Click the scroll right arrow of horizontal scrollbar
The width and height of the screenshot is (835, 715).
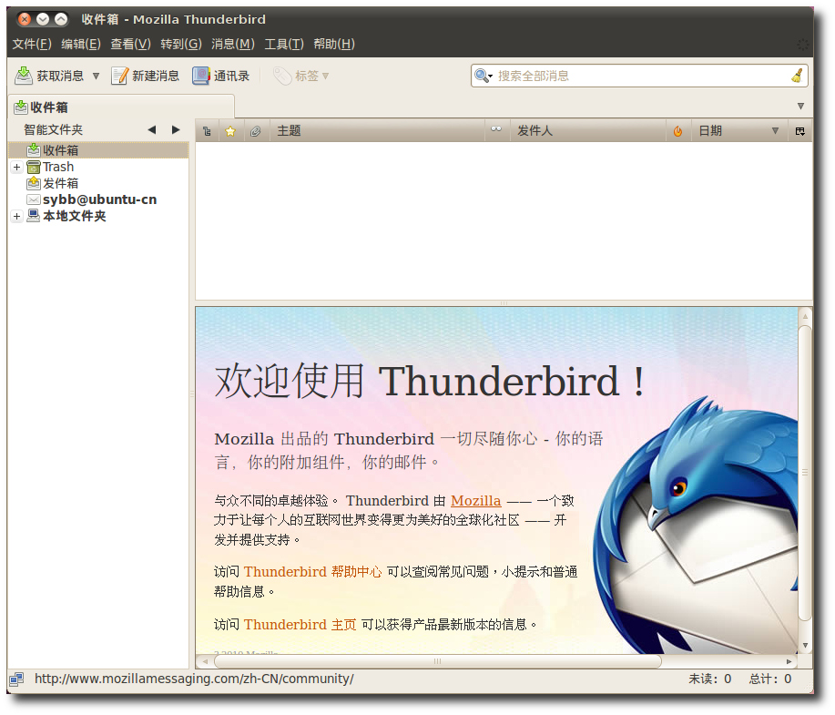[789, 661]
